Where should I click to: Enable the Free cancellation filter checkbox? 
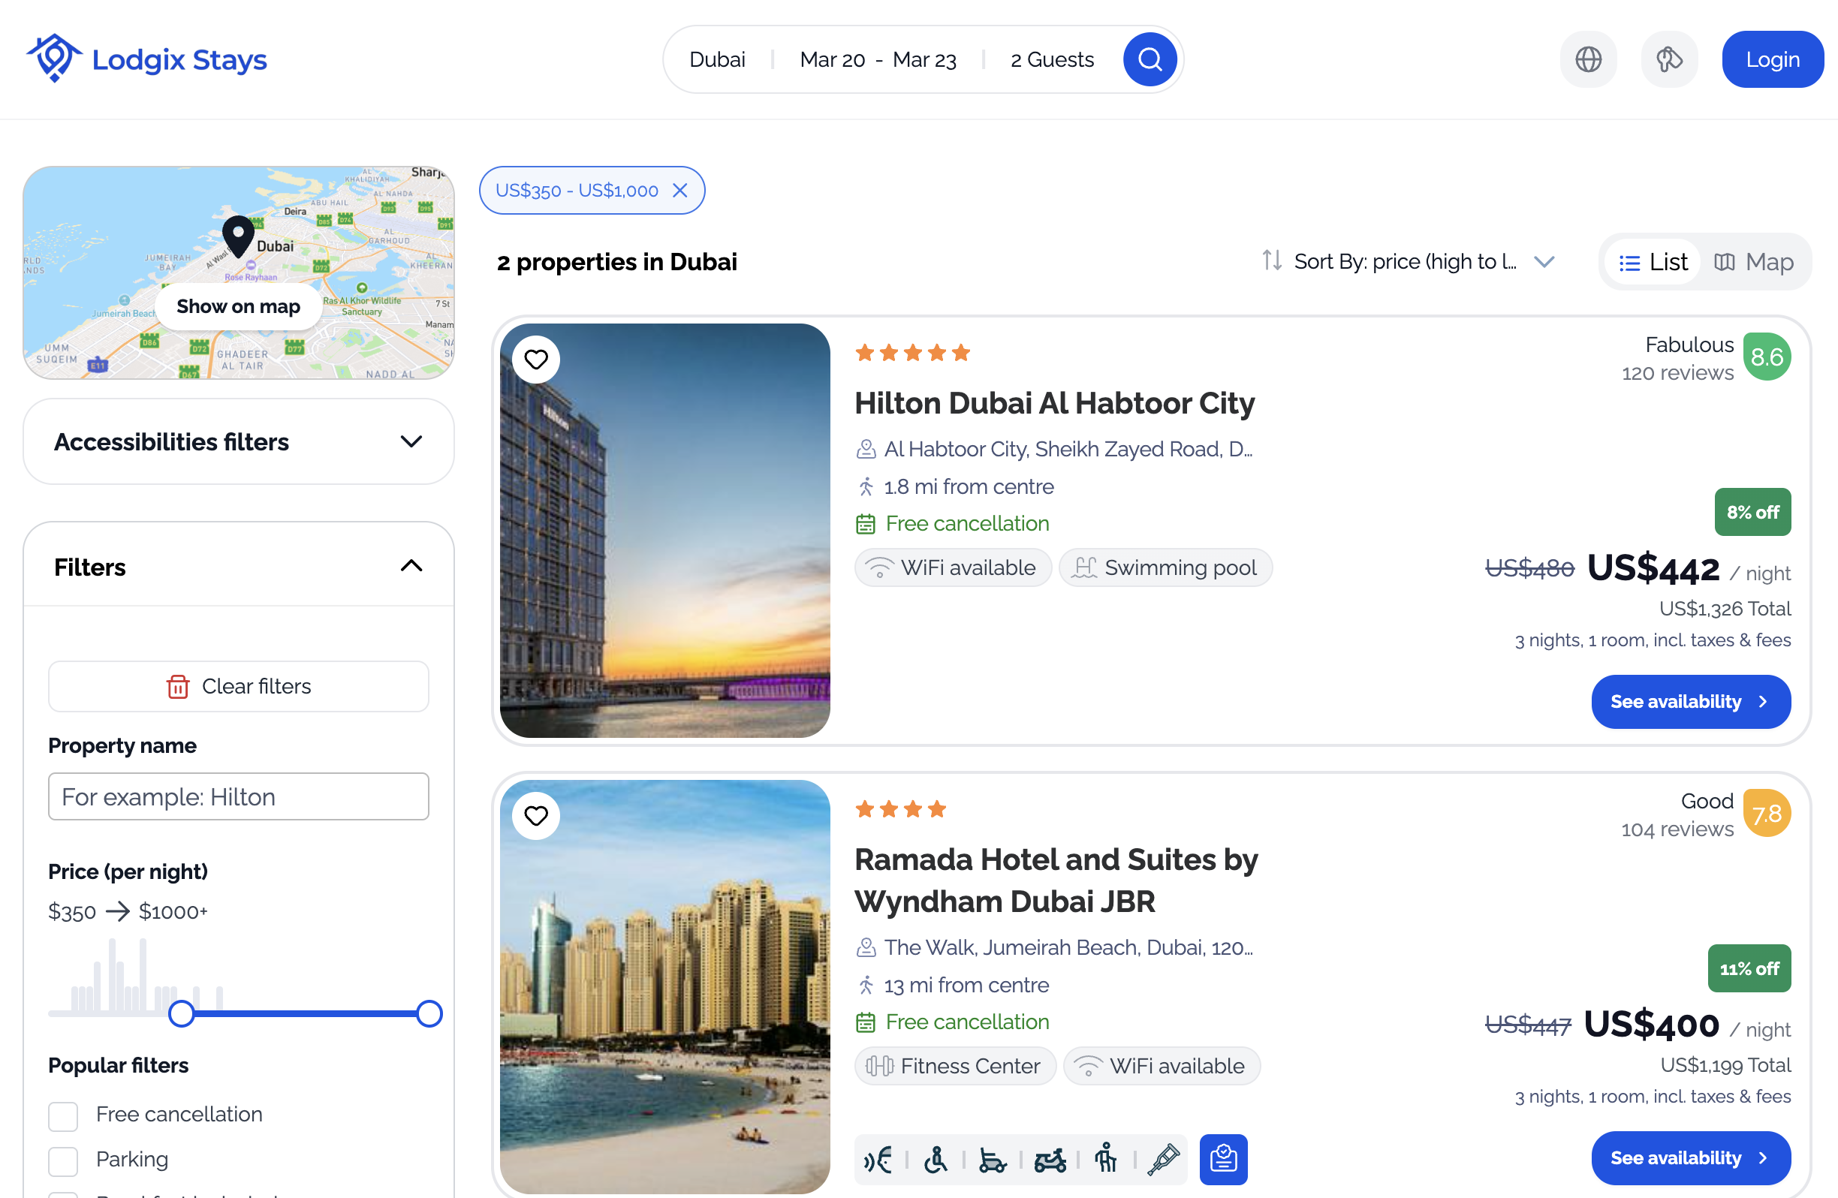pos(63,1115)
